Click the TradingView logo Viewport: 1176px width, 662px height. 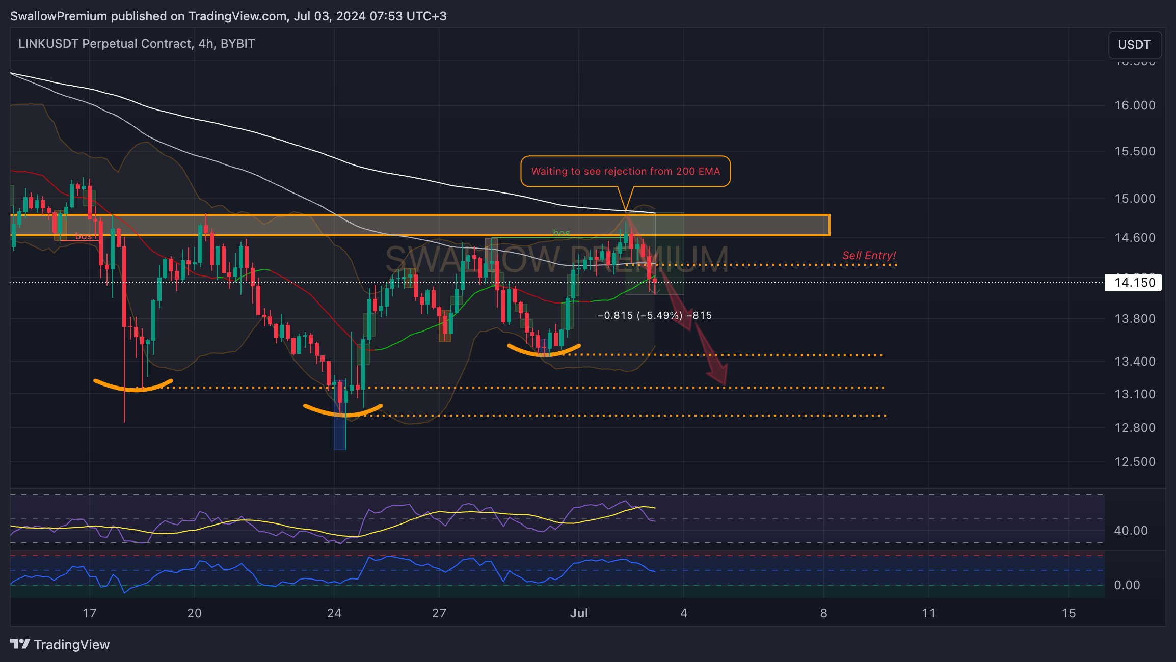pyautogui.click(x=60, y=645)
